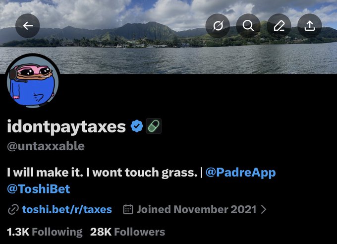337x244 pixels.
Task: View the 1.3K Following list
Action: [45, 232]
